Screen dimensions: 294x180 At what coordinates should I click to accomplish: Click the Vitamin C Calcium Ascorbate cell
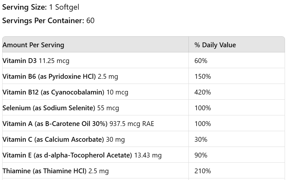tap(64, 139)
